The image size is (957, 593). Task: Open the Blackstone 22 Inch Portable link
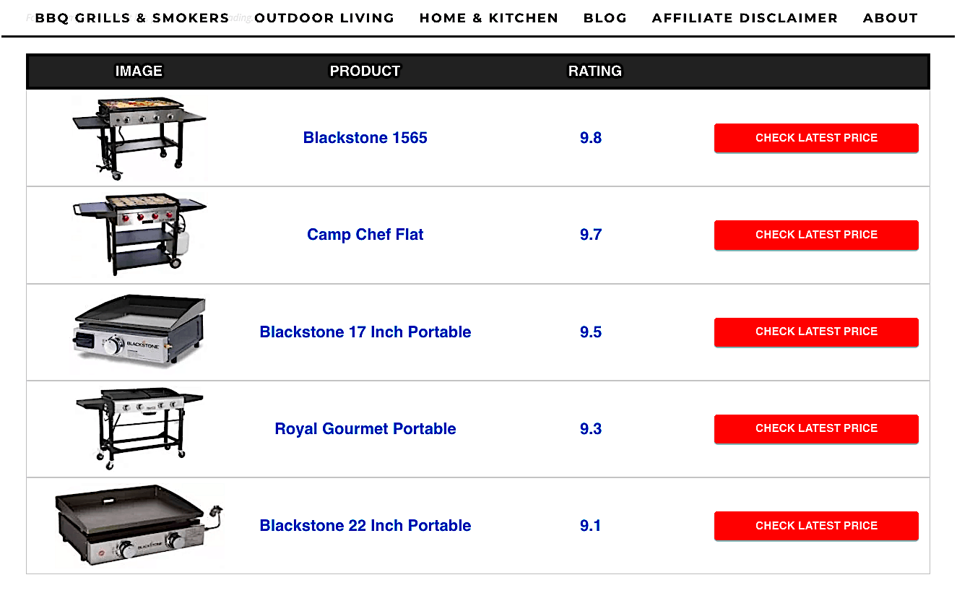pos(365,526)
